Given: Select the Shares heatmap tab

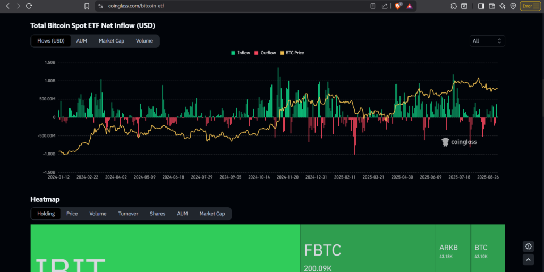Looking at the screenshot, I should pos(157,214).
